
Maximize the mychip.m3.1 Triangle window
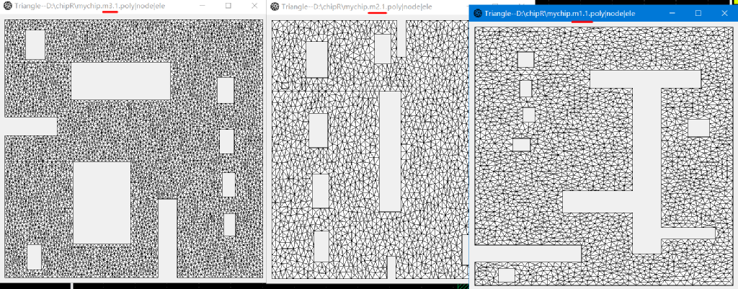[228, 6]
